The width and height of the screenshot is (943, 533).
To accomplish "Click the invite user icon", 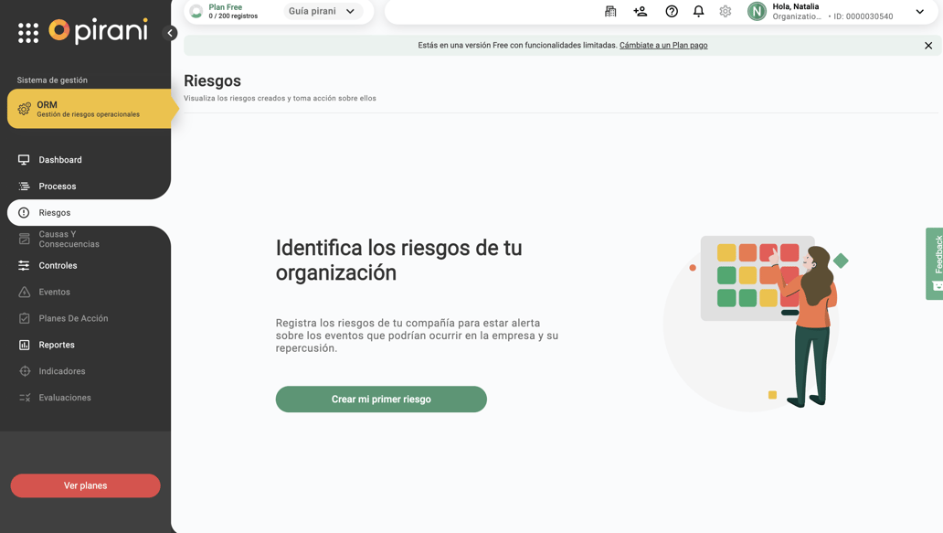I will tap(640, 11).
